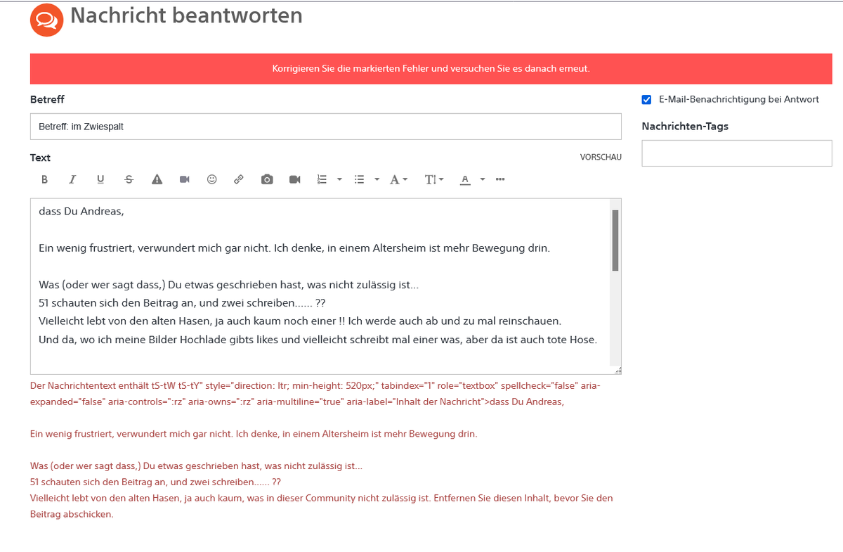Create a bulleted list
The height and width of the screenshot is (552, 843).
360,179
